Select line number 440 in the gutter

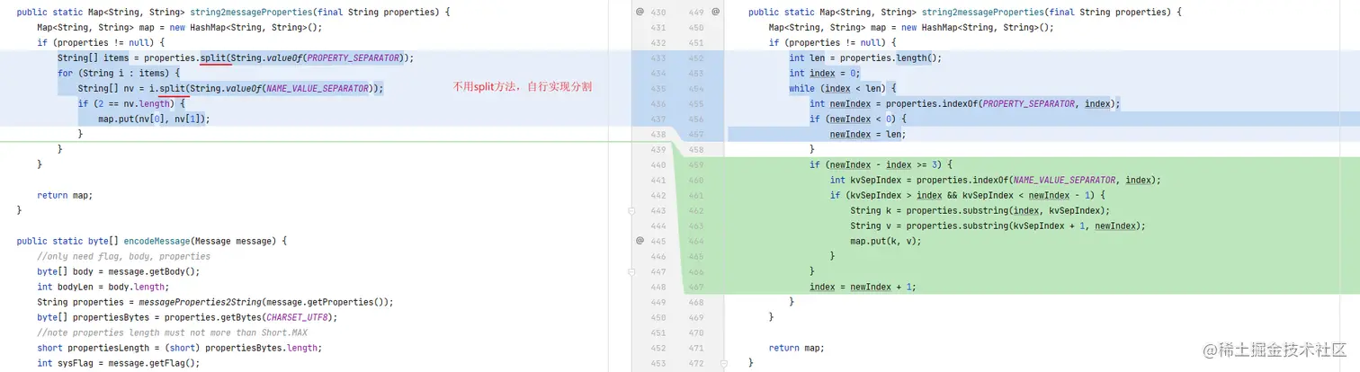click(x=658, y=164)
